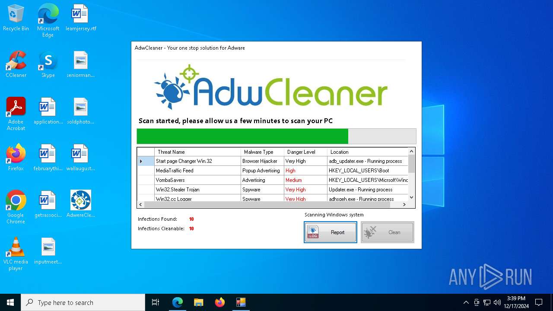553x311 pixels.
Task: Click the Infections Found count
Action: coord(191,219)
